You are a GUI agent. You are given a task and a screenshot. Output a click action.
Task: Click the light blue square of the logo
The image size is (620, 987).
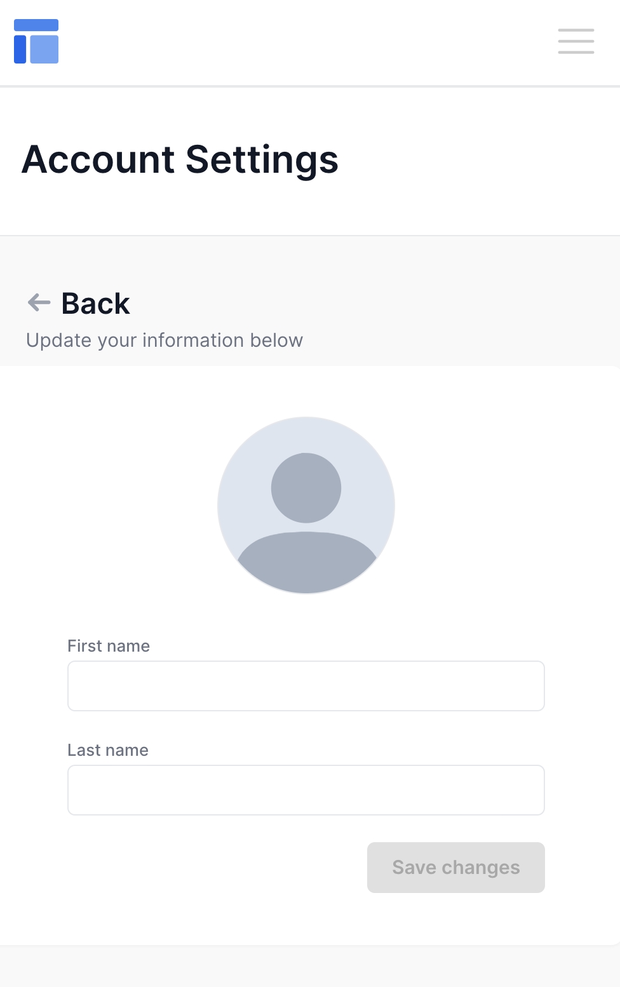(44, 50)
